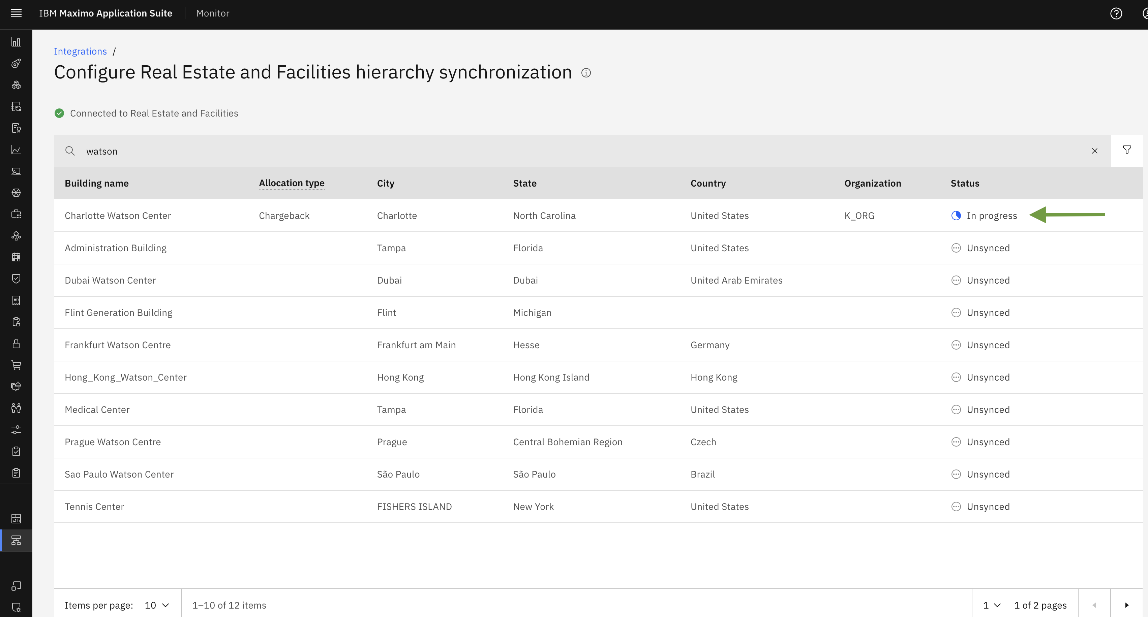Screen dimensions: 1148x617
Task: Click the In progress status
Action: pyautogui.click(x=984, y=216)
